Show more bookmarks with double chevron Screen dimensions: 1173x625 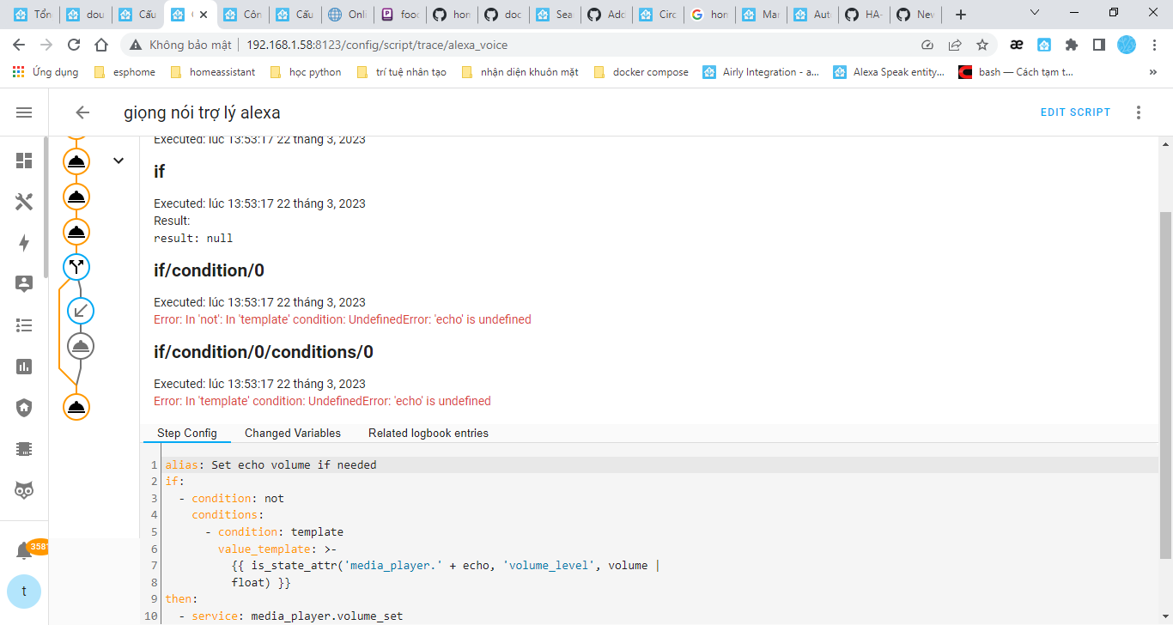(x=1153, y=72)
